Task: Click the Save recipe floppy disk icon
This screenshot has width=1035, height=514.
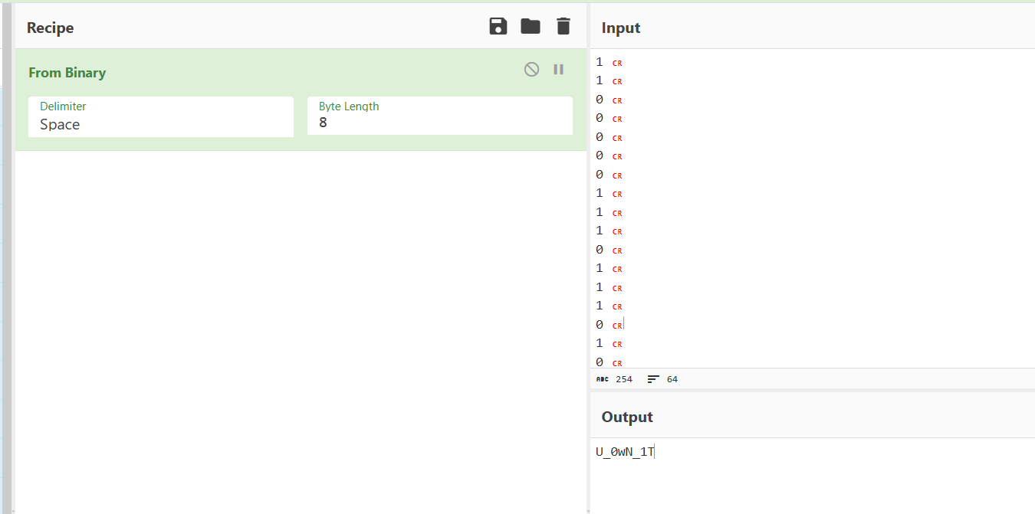Action: pyautogui.click(x=498, y=27)
